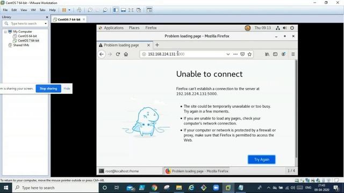The height and width of the screenshot is (193, 344).
Task: Open the Firefox Library icon
Action: (267, 54)
